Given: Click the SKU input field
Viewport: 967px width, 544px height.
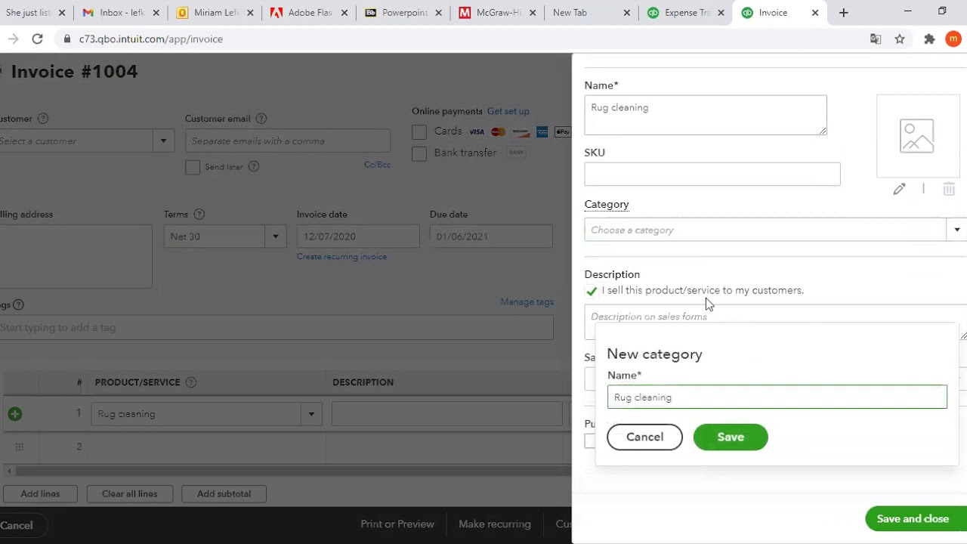Looking at the screenshot, I should pyautogui.click(x=712, y=175).
